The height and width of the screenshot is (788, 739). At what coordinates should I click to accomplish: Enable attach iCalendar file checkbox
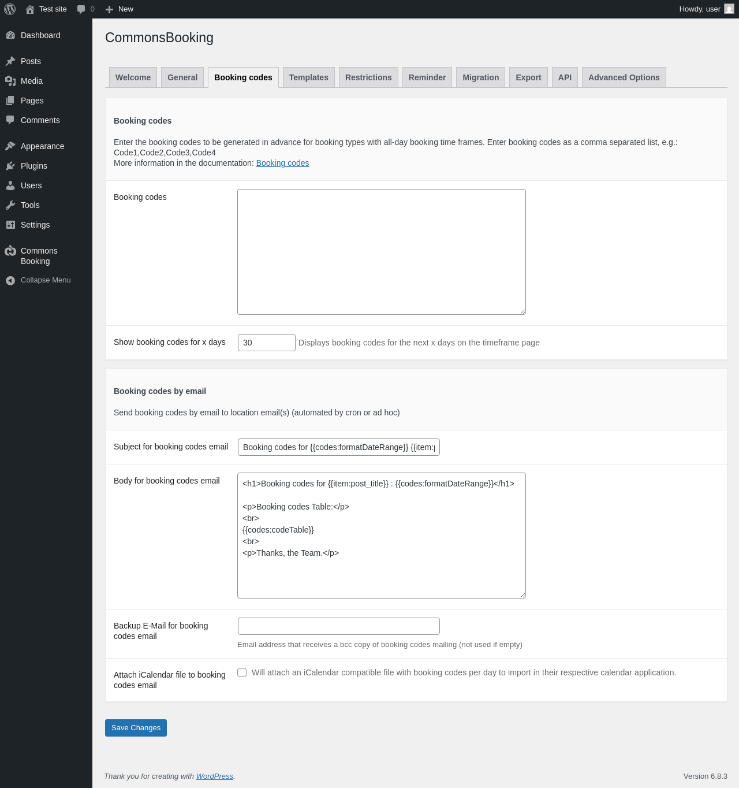click(242, 672)
